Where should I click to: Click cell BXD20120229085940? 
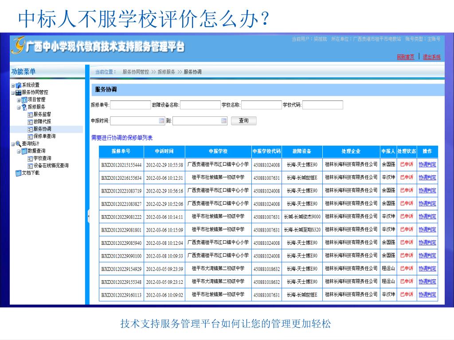121,243
